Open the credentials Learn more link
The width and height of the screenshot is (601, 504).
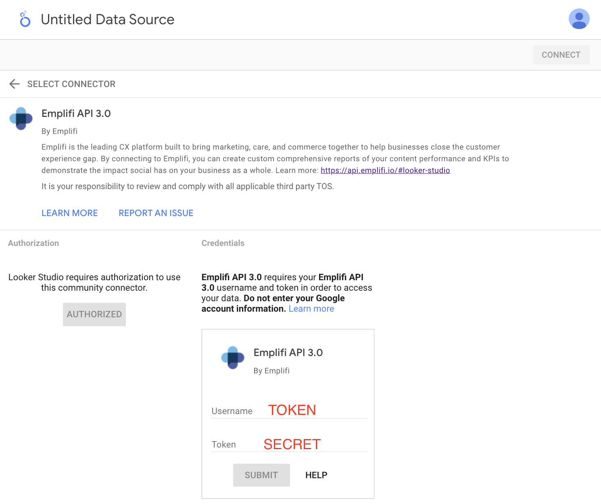pos(311,308)
